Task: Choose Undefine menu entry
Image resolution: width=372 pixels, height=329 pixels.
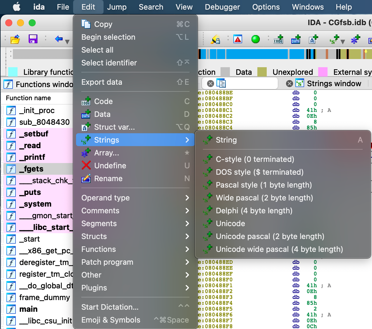Action: point(135,166)
